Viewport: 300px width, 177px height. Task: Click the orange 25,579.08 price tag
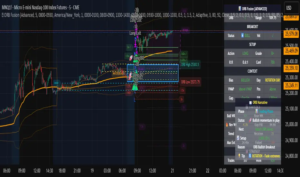coord(291,34)
